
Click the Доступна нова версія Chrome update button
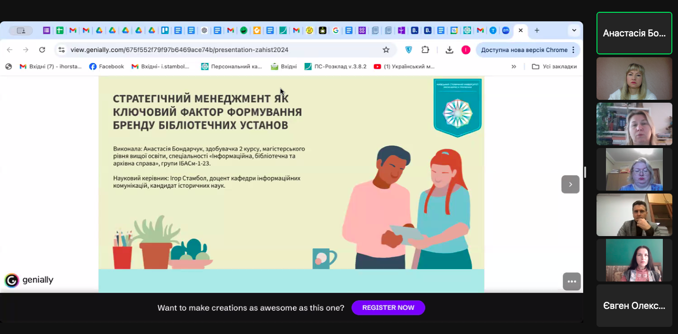pos(524,50)
